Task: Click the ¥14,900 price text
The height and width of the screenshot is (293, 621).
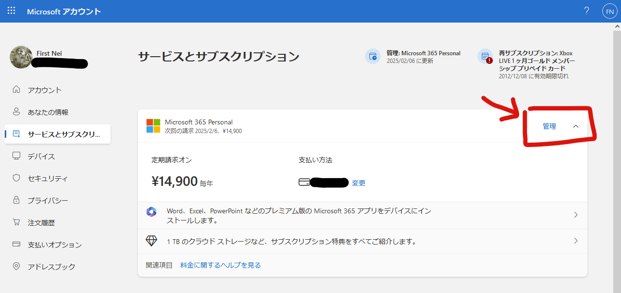Action: (174, 181)
